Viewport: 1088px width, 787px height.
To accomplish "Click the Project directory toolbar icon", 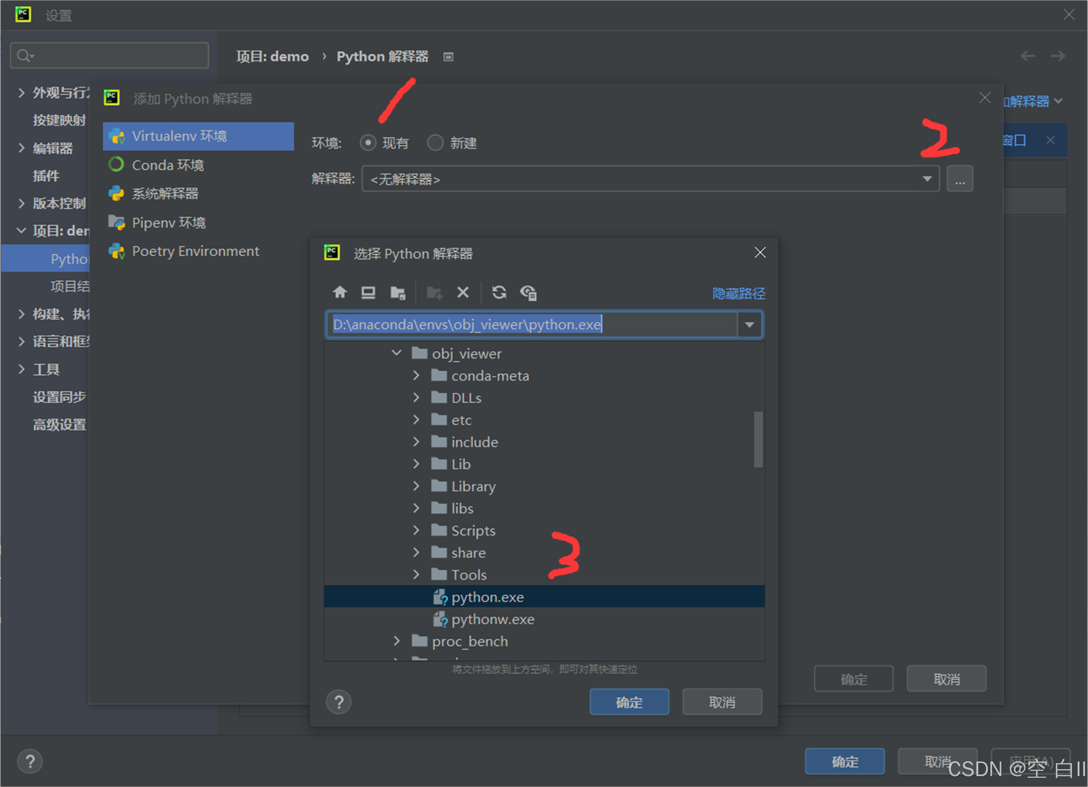I will point(398,292).
